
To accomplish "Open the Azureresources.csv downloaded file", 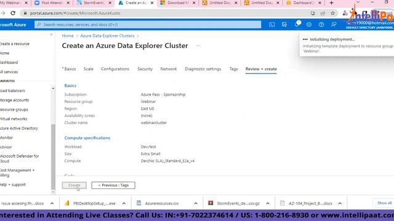I will click(x=162, y=203).
